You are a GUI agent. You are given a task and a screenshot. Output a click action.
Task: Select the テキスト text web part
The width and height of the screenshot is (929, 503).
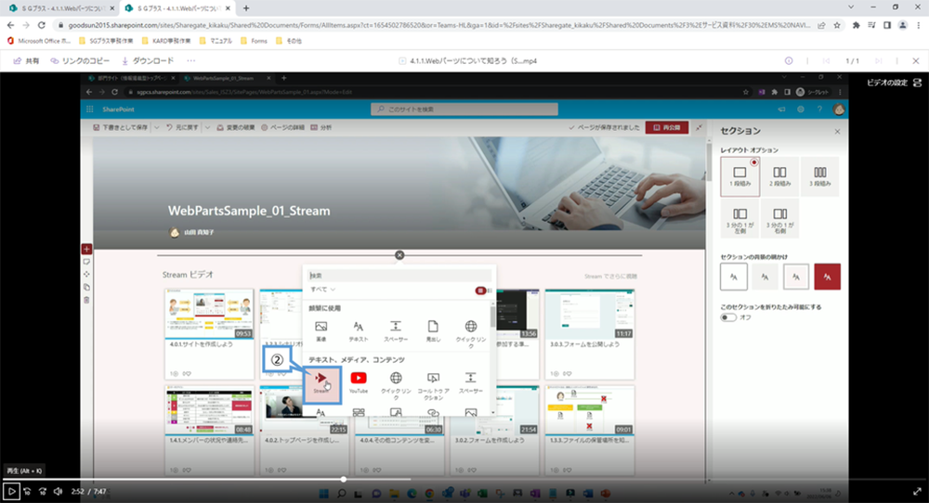point(359,330)
